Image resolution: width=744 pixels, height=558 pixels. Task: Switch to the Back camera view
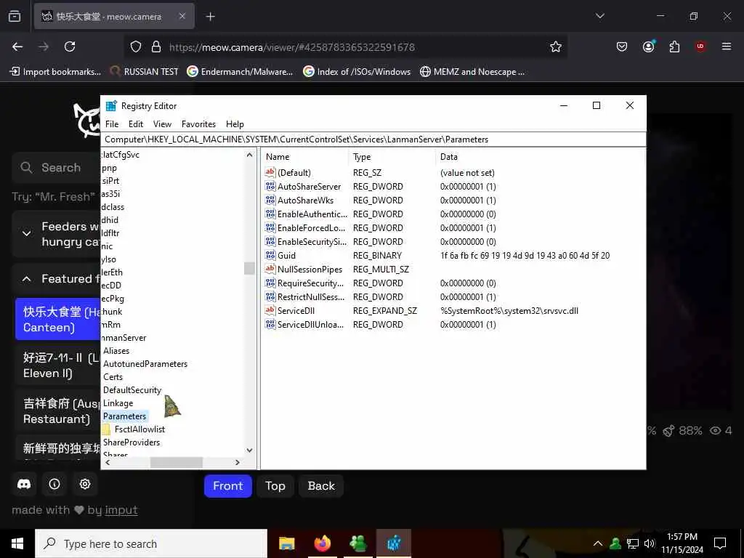pos(321,486)
